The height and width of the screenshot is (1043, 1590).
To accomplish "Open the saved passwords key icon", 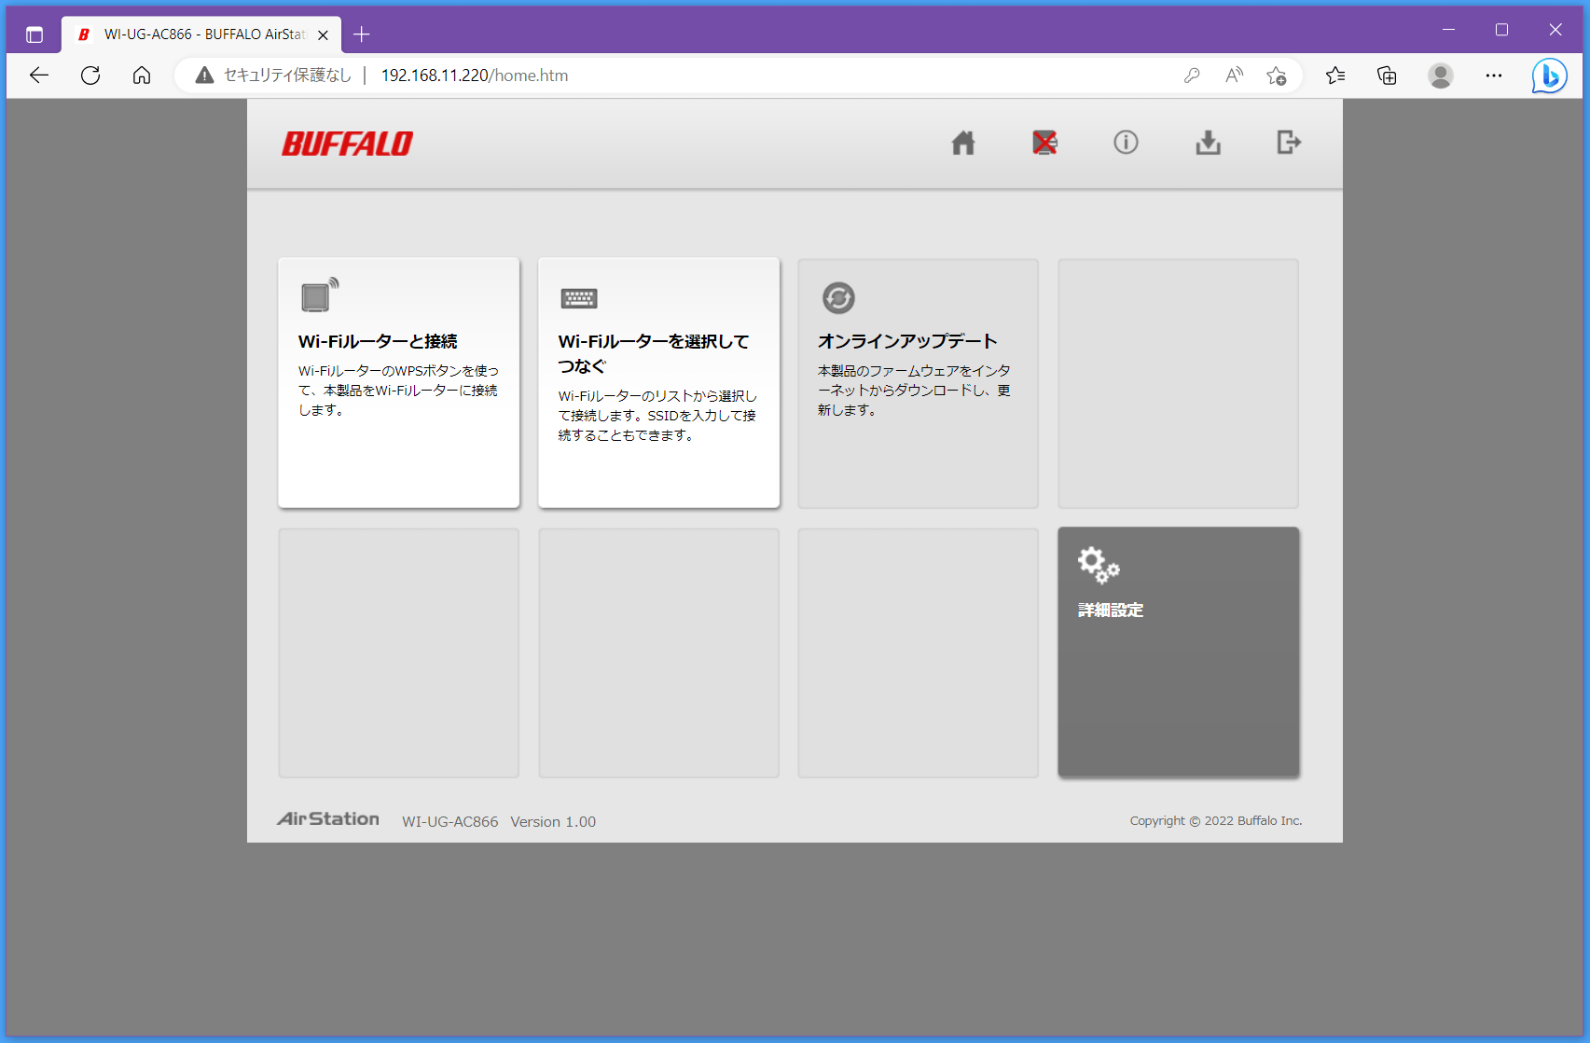I will [x=1192, y=75].
